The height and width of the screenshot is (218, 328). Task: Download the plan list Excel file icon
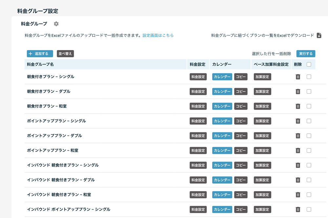click(x=319, y=35)
